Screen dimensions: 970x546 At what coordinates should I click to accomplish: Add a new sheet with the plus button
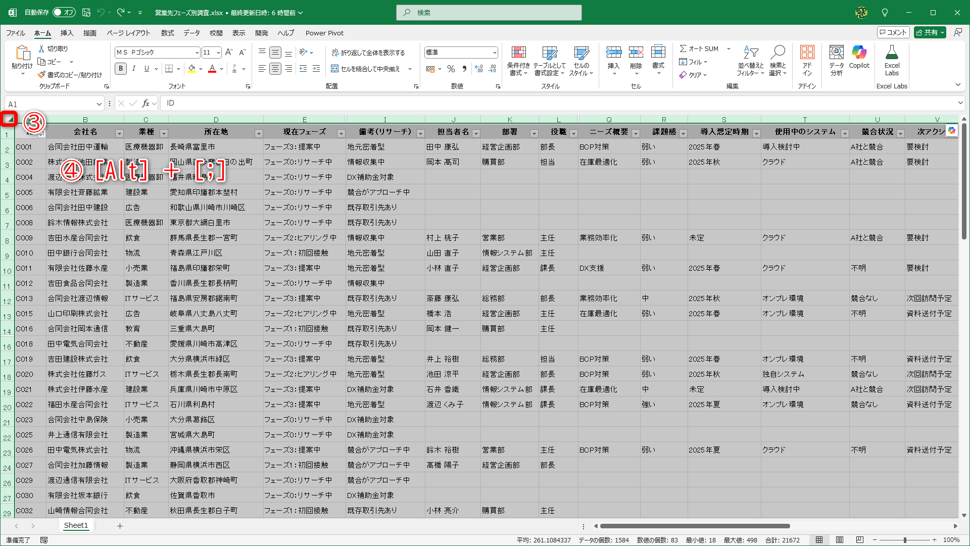click(x=120, y=525)
